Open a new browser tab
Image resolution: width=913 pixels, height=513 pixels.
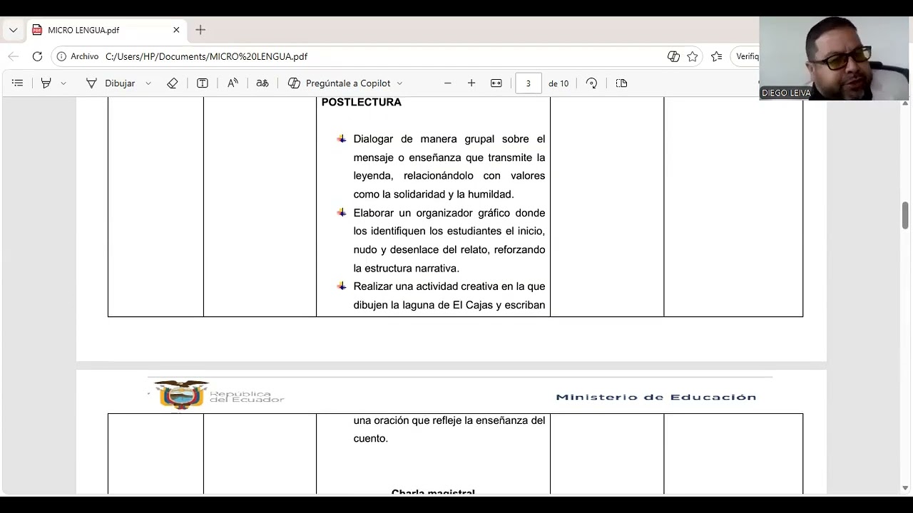(x=200, y=30)
